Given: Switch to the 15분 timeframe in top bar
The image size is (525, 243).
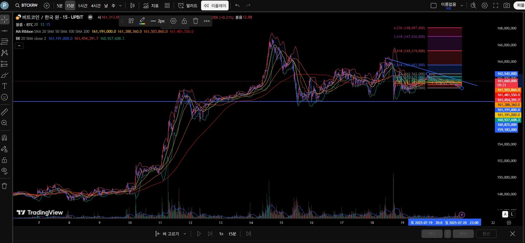Looking at the screenshot, I should point(70,6).
